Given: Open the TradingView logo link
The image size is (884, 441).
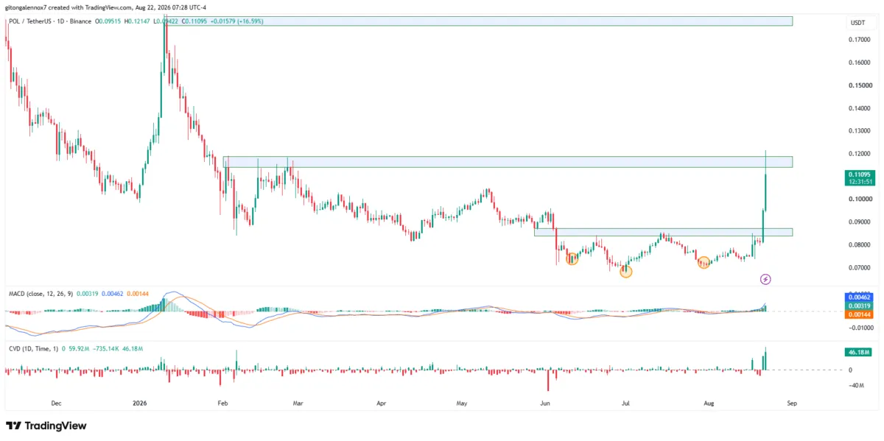Looking at the screenshot, I should (46, 426).
